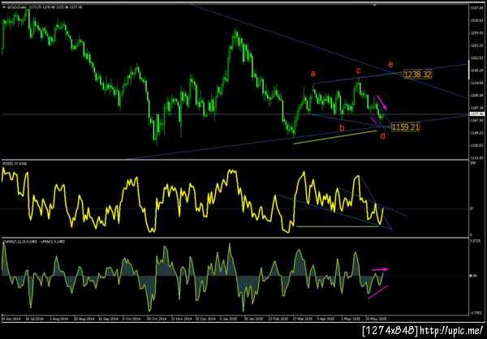Click the 8 Jan 2015 date label
487x339 pixels.
point(229,319)
